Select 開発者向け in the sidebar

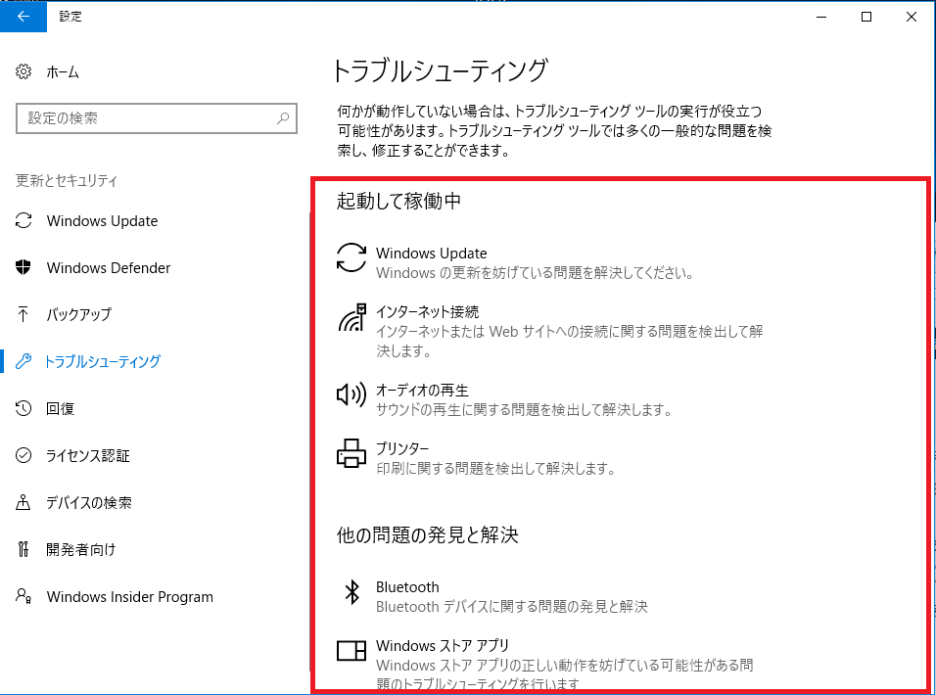(79, 549)
